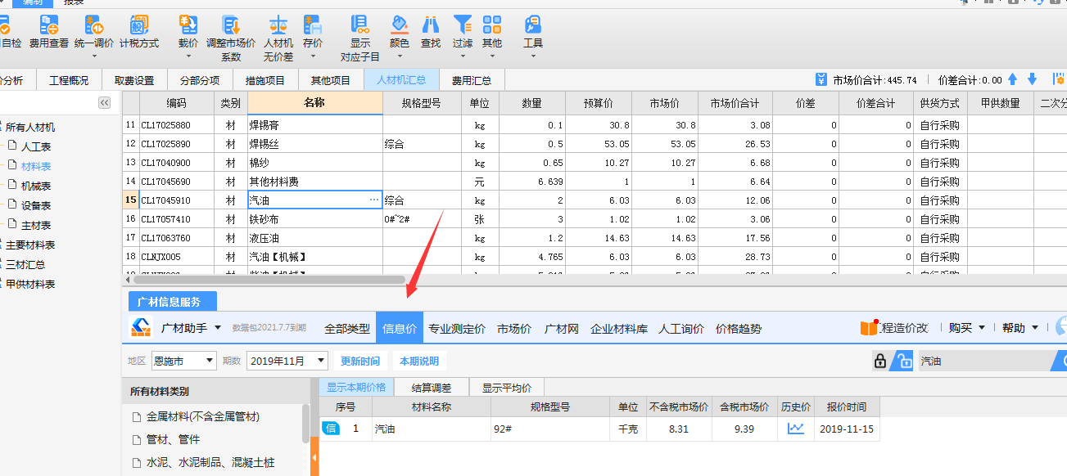Click the horizontal scrollbar under the material table
Viewport: 1067px width, 476px height.
pyautogui.click(x=268, y=280)
